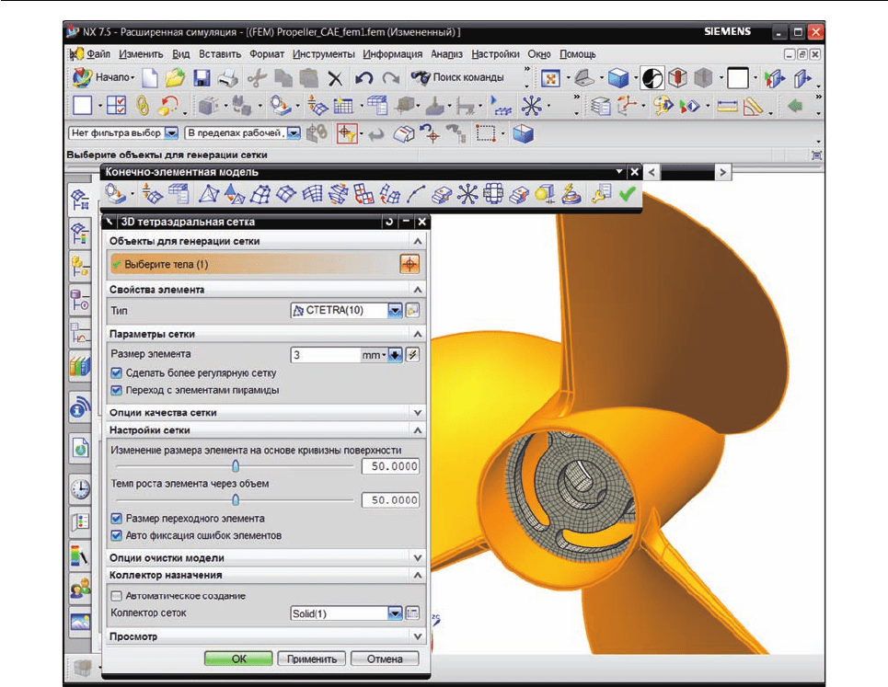888x687 pixels.
Task: Open the Вставить menu
Action: pos(220,54)
